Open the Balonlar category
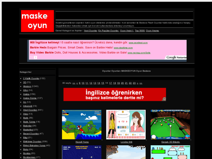Viewport: 212px width, 159px height. [27, 126]
